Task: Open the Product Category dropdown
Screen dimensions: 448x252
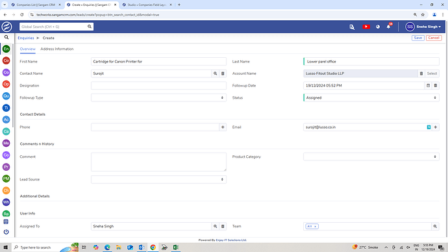Action: tap(371, 157)
